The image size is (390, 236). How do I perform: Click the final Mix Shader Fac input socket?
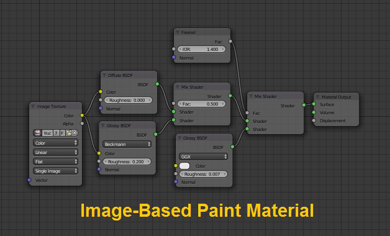[247, 113]
